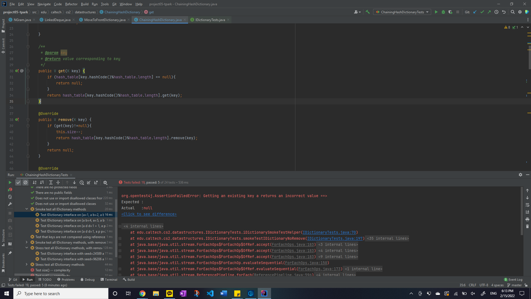531x299 pixels.
Task: Sort test results alphabetically
Action: (x=35, y=182)
